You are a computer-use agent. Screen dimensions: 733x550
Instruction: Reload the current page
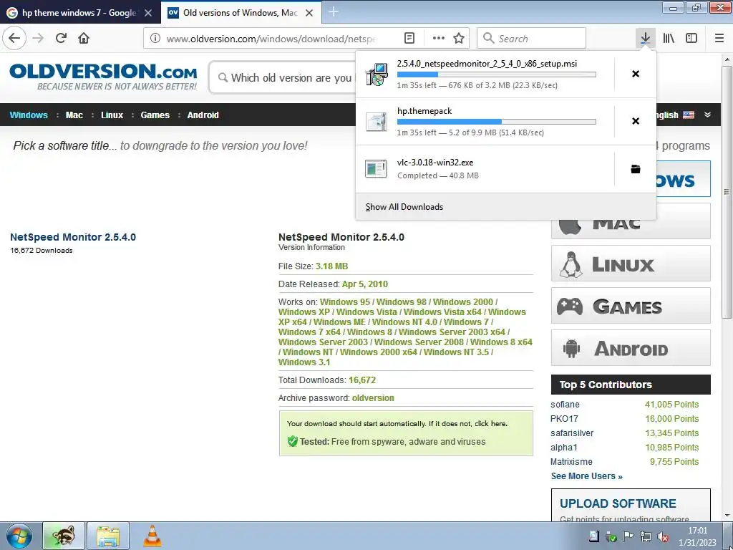pos(61,39)
